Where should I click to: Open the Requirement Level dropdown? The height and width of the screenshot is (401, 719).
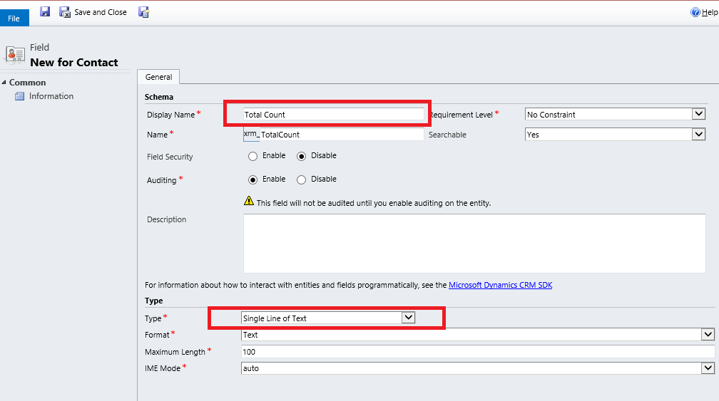615,114
